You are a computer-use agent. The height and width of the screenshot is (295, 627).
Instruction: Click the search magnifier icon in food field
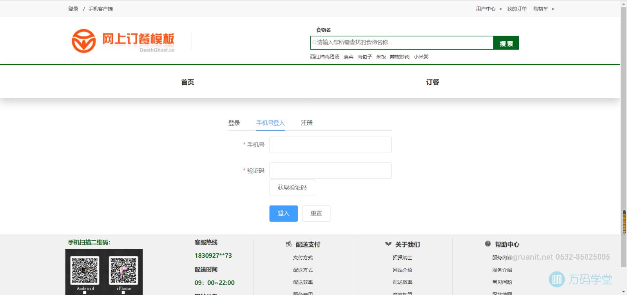(x=314, y=42)
